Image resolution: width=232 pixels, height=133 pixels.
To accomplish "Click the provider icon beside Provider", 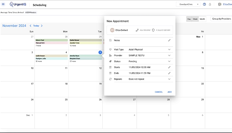I will pos(110,56).
